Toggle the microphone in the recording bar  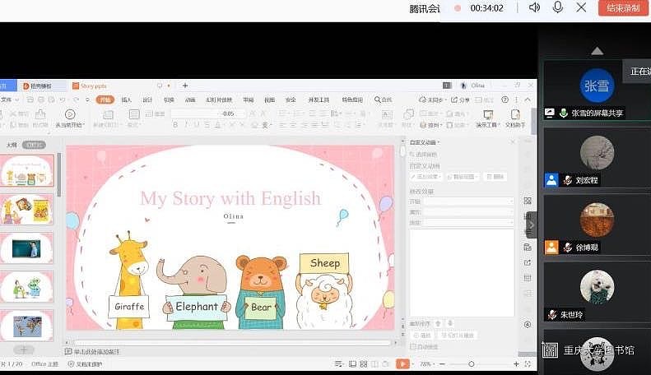click(557, 7)
